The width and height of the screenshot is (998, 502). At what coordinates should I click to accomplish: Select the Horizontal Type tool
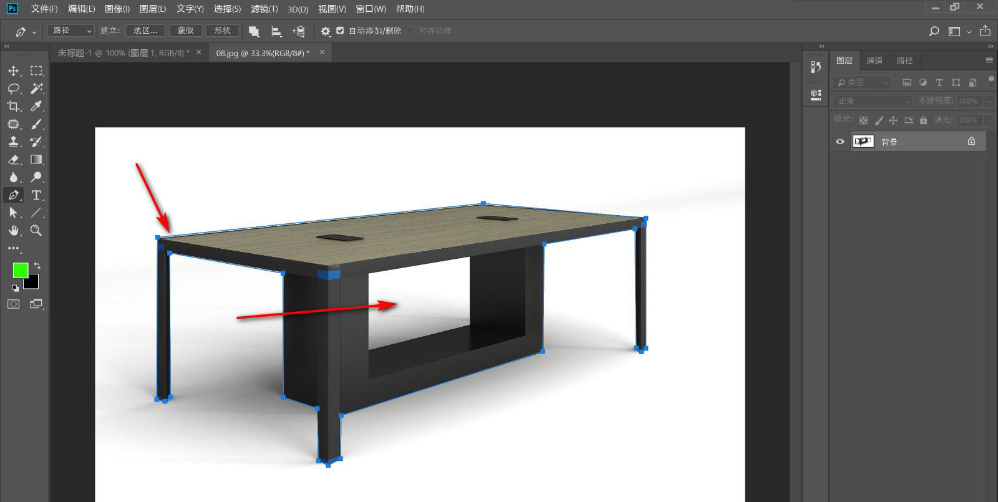pos(36,195)
